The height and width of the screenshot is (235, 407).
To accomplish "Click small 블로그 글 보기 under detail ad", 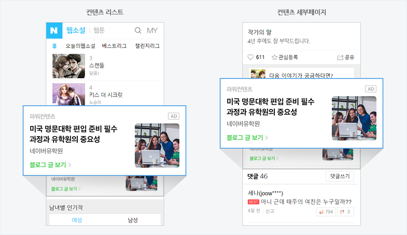I will coord(264,158).
